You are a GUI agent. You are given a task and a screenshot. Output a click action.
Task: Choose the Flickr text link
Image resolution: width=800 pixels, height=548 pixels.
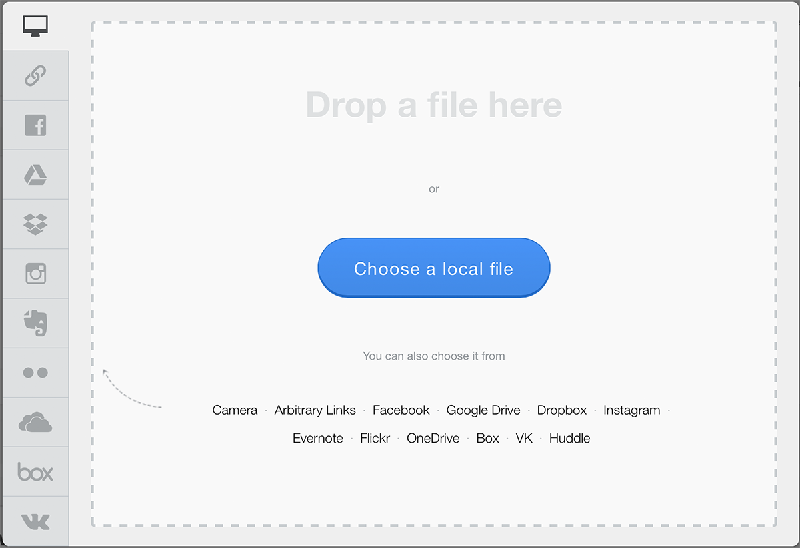pos(375,438)
